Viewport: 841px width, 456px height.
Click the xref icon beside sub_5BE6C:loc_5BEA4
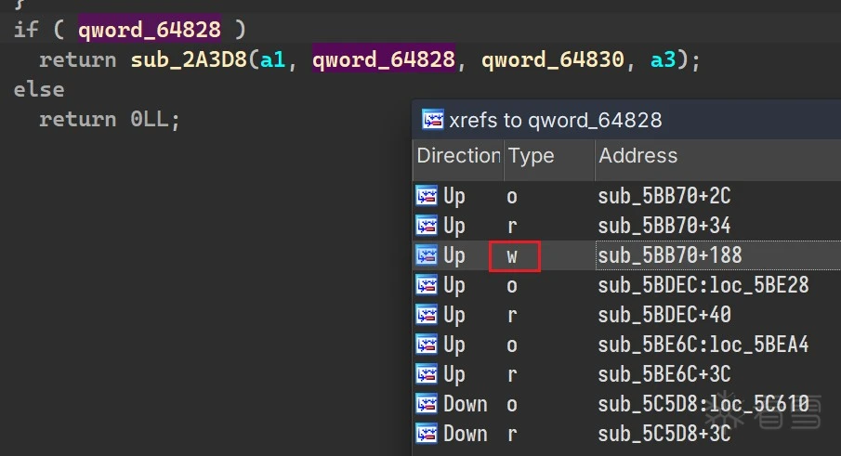[x=427, y=345]
